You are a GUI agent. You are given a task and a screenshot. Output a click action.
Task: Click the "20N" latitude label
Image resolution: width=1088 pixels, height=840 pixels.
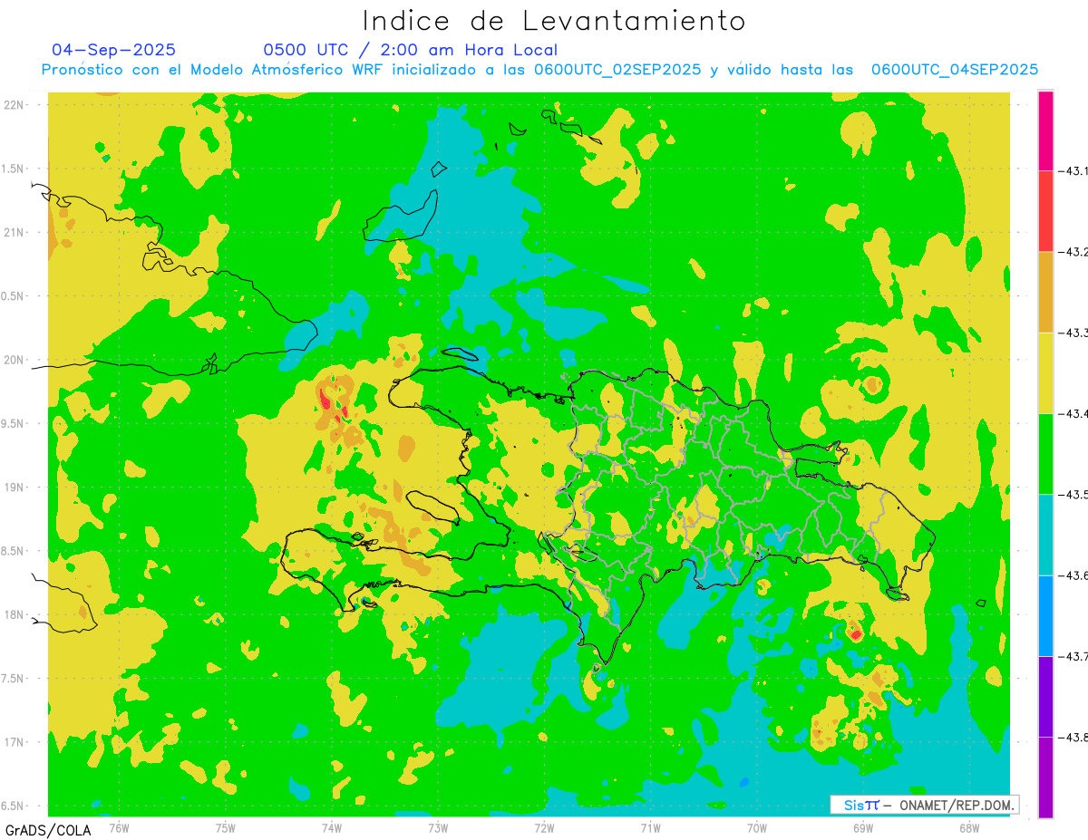tap(15, 360)
